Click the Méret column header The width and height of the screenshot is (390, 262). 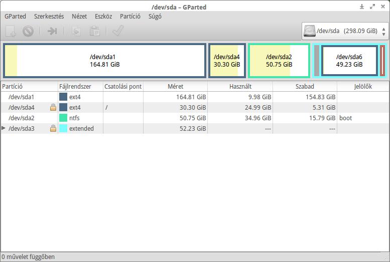pyautogui.click(x=175, y=87)
